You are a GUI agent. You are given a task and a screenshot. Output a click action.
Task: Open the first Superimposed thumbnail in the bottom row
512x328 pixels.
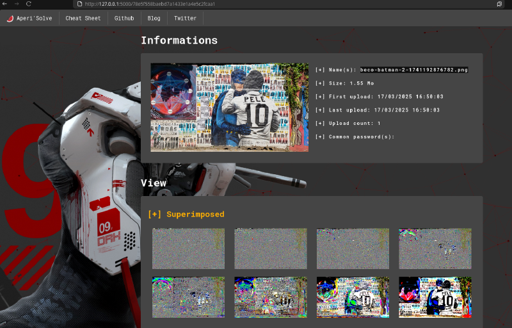click(x=188, y=297)
